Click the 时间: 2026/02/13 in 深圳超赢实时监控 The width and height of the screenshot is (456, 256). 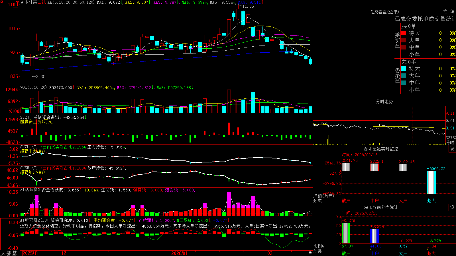click(360, 155)
